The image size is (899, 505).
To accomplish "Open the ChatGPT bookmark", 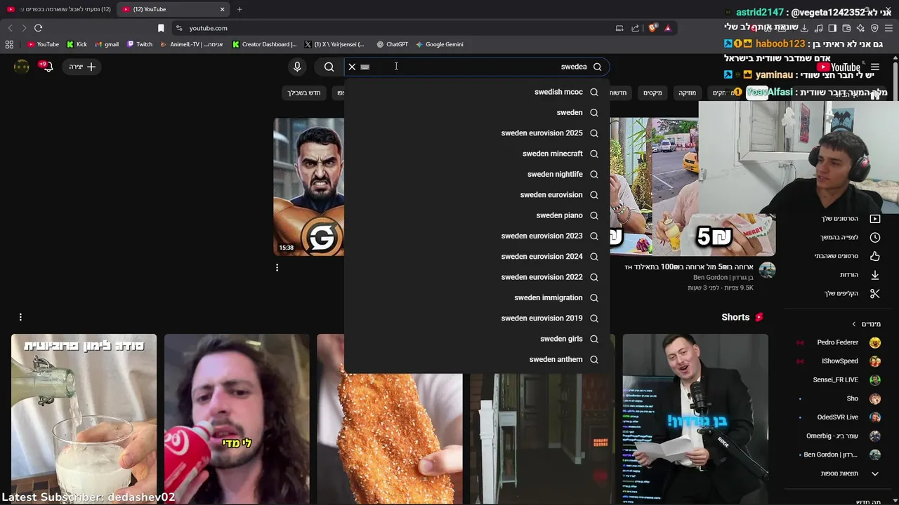I will click(x=392, y=44).
